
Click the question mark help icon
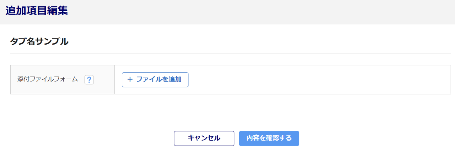point(89,80)
